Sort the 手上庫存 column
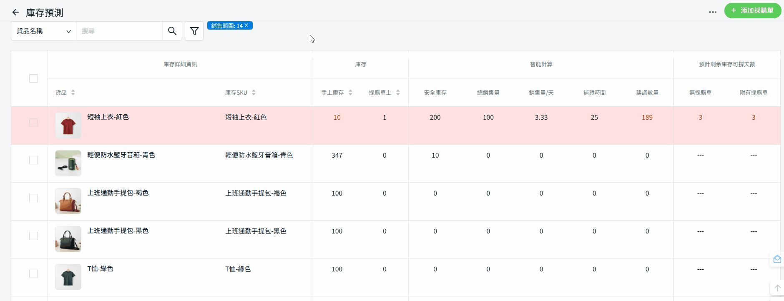 (x=350, y=93)
